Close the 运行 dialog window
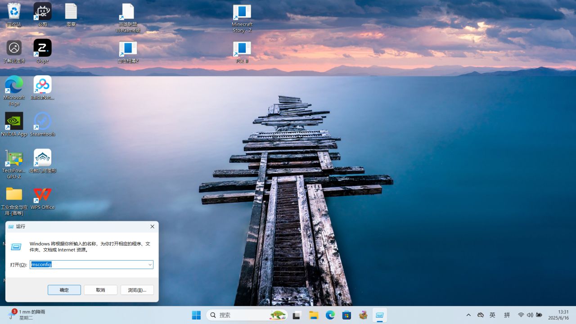Image resolution: width=576 pixels, height=324 pixels. (152, 226)
